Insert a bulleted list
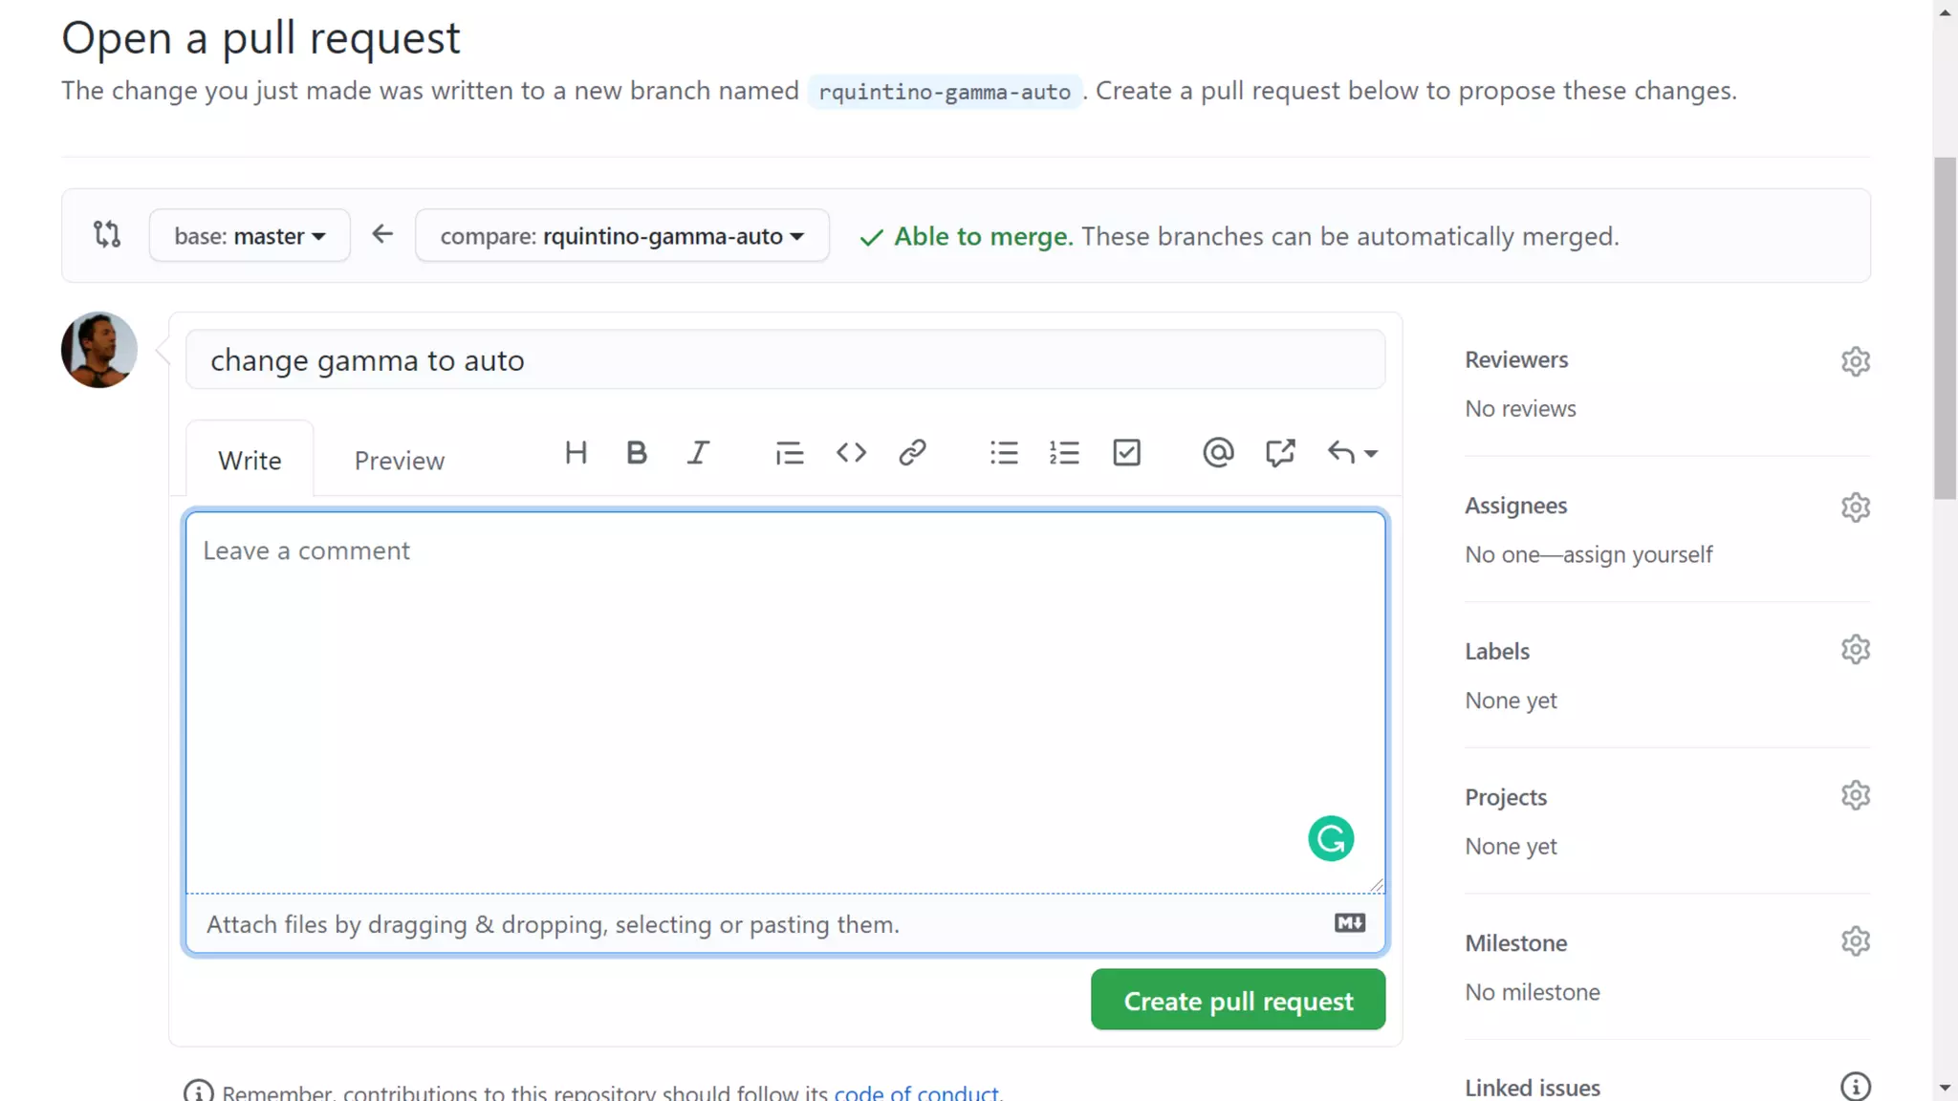Screen dimensions: 1958x1101 pyautogui.click(x=1004, y=453)
